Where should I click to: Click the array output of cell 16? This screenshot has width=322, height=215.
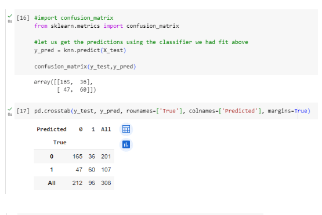tap(65, 86)
